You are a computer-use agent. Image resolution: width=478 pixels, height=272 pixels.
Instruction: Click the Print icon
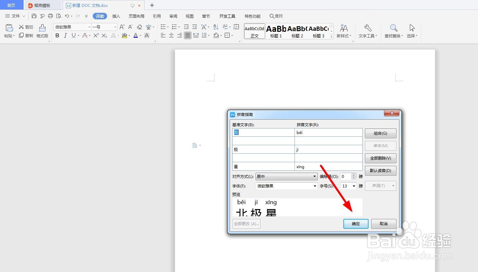tap(50, 16)
